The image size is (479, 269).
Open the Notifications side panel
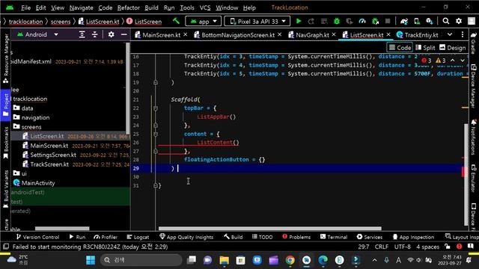click(474, 137)
